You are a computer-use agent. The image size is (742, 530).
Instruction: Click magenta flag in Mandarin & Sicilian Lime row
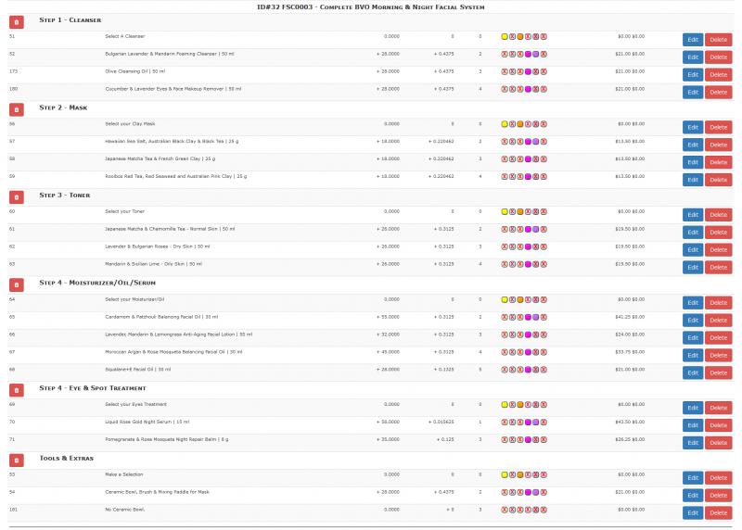[x=528, y=264]
